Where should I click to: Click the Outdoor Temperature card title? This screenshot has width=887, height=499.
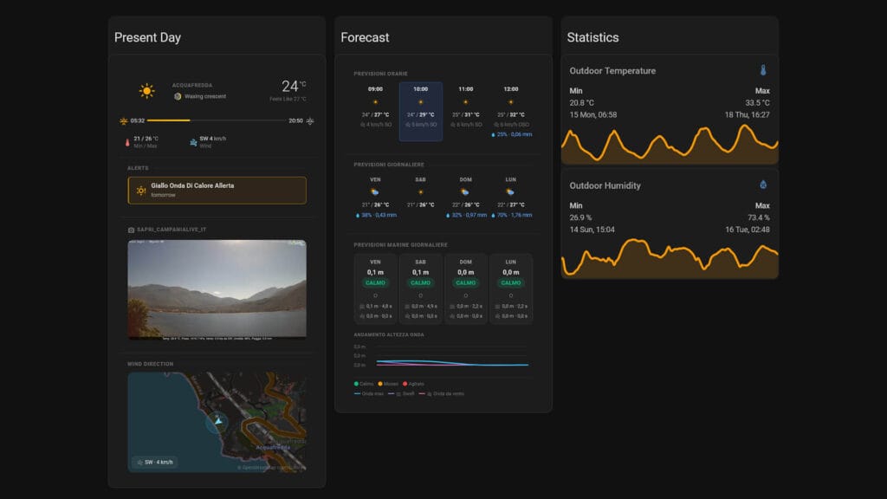coord(612,71)
